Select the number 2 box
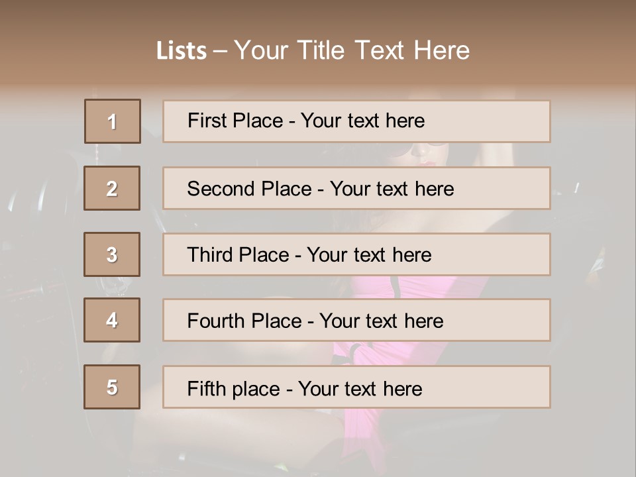This screenshot has height=477, width=636. tap(112, 188)
